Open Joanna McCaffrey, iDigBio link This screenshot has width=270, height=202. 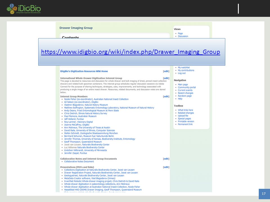[x=76, y=125]
